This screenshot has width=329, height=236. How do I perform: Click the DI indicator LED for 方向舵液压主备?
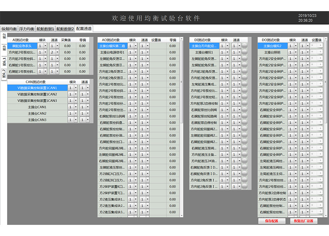point(245,154)
